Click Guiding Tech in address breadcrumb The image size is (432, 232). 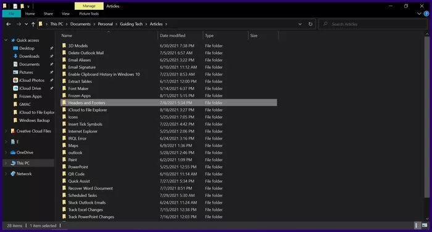(131, 24)
